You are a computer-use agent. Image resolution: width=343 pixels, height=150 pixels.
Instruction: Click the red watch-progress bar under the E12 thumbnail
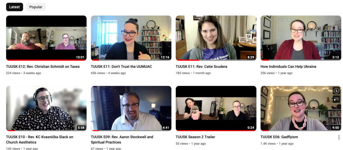[x=46, y=60]
